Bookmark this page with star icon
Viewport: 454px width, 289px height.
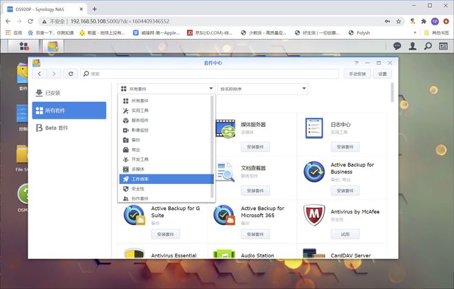pos(399,21)
